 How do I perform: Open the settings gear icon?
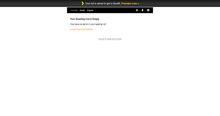(148, 10)
